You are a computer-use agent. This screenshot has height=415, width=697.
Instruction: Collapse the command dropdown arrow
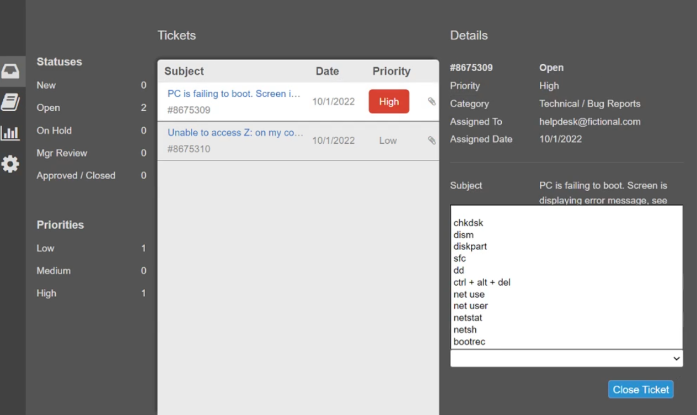677,359
